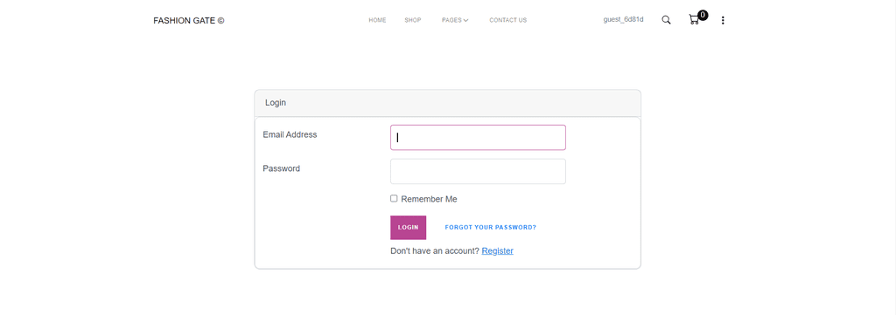This screenshot has height=315, width=896.
Task: Click the Password field label
Action: 281,168
